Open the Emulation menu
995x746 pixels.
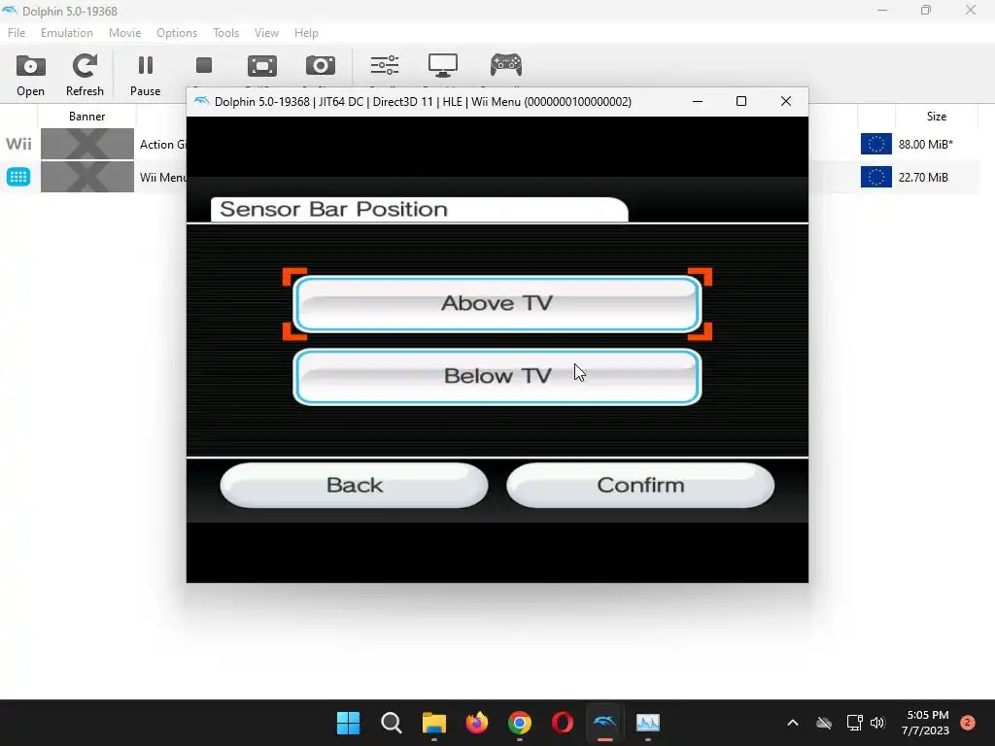point(67,33)
